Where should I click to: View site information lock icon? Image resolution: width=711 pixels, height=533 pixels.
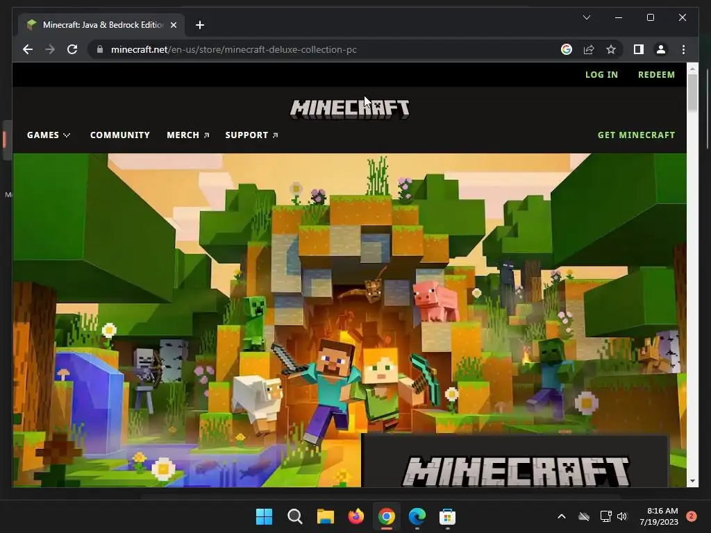[x=100, y=49]
